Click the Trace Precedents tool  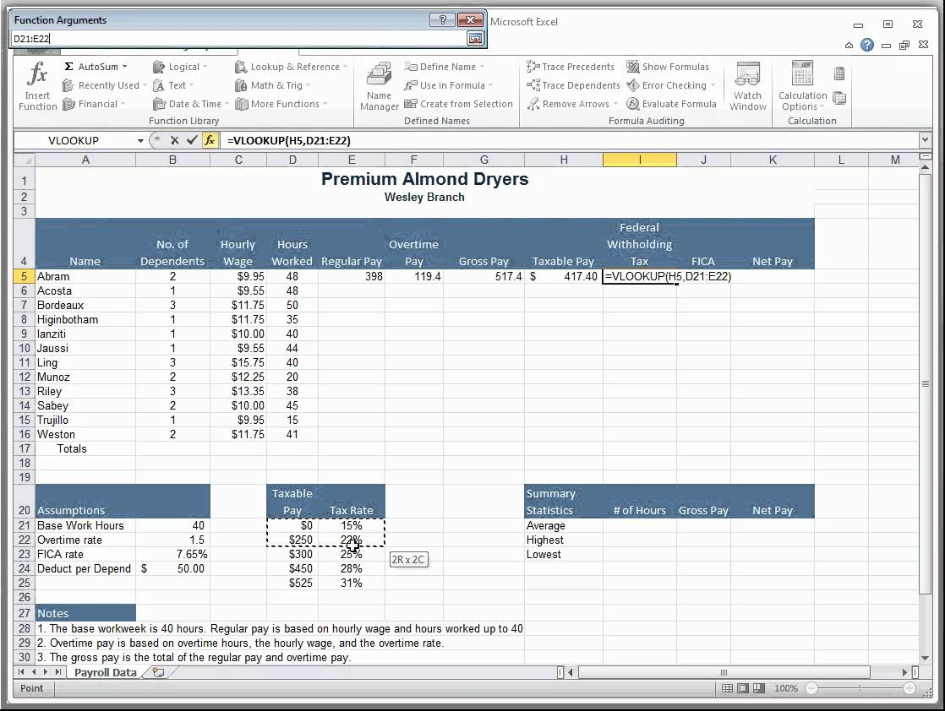[x=571, y=67]
